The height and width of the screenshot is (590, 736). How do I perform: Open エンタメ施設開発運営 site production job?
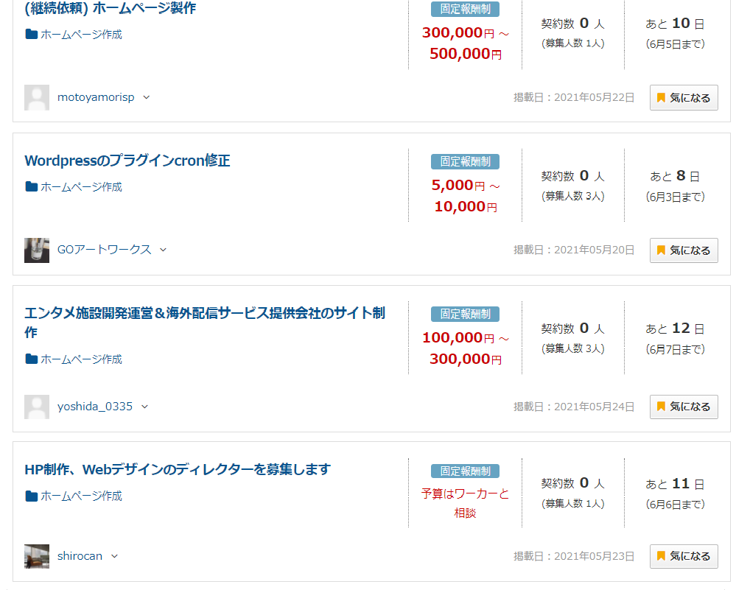[204, 314]
